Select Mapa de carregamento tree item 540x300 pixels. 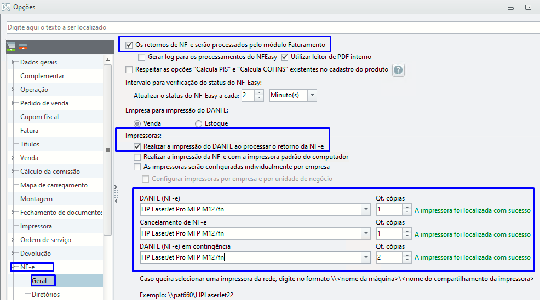tap(54, 185)
